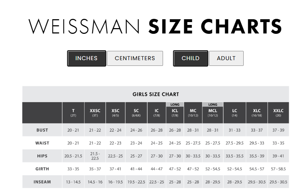Select the Child size chart button
Screen dimensions: 290x194
[190, 58]
